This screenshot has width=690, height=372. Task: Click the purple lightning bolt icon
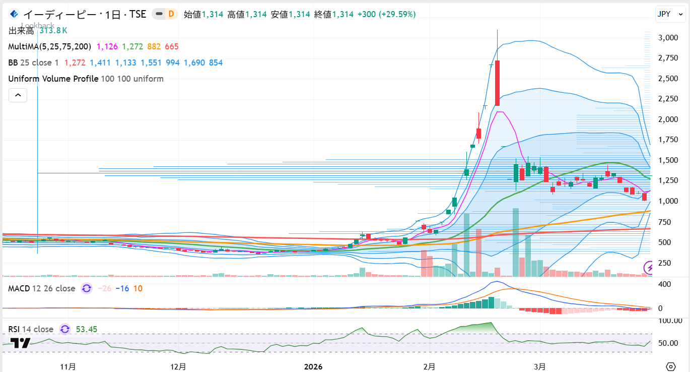pyautogui.click(x=649, y=267)
